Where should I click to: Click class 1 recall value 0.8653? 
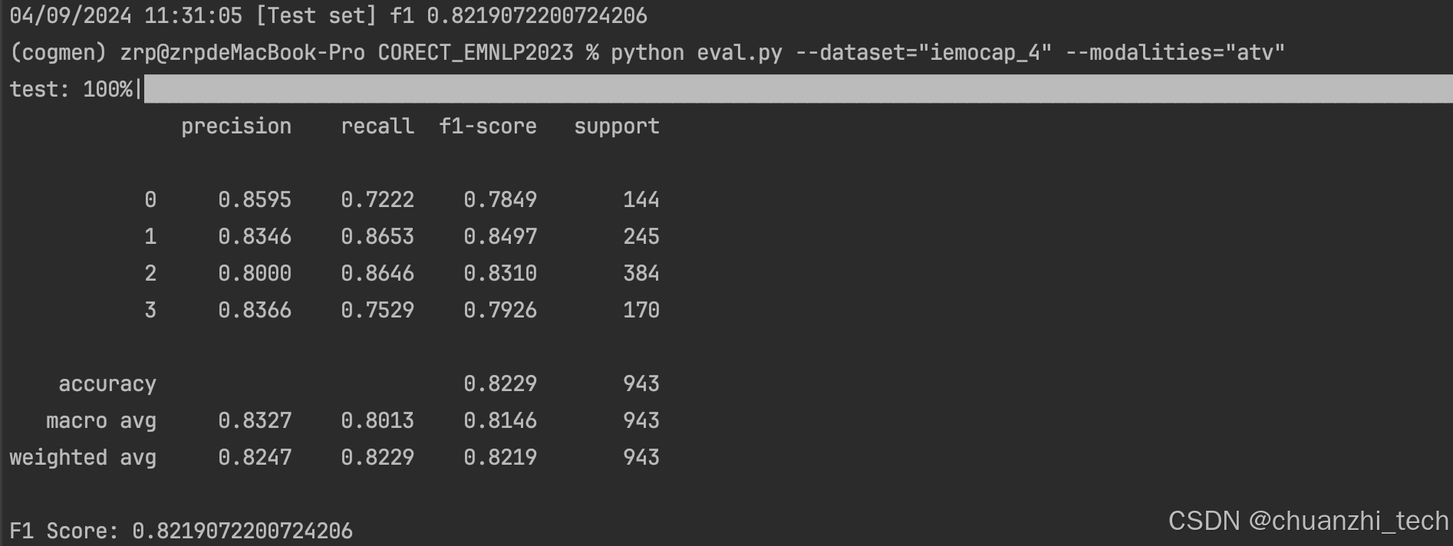click(377, 236)
